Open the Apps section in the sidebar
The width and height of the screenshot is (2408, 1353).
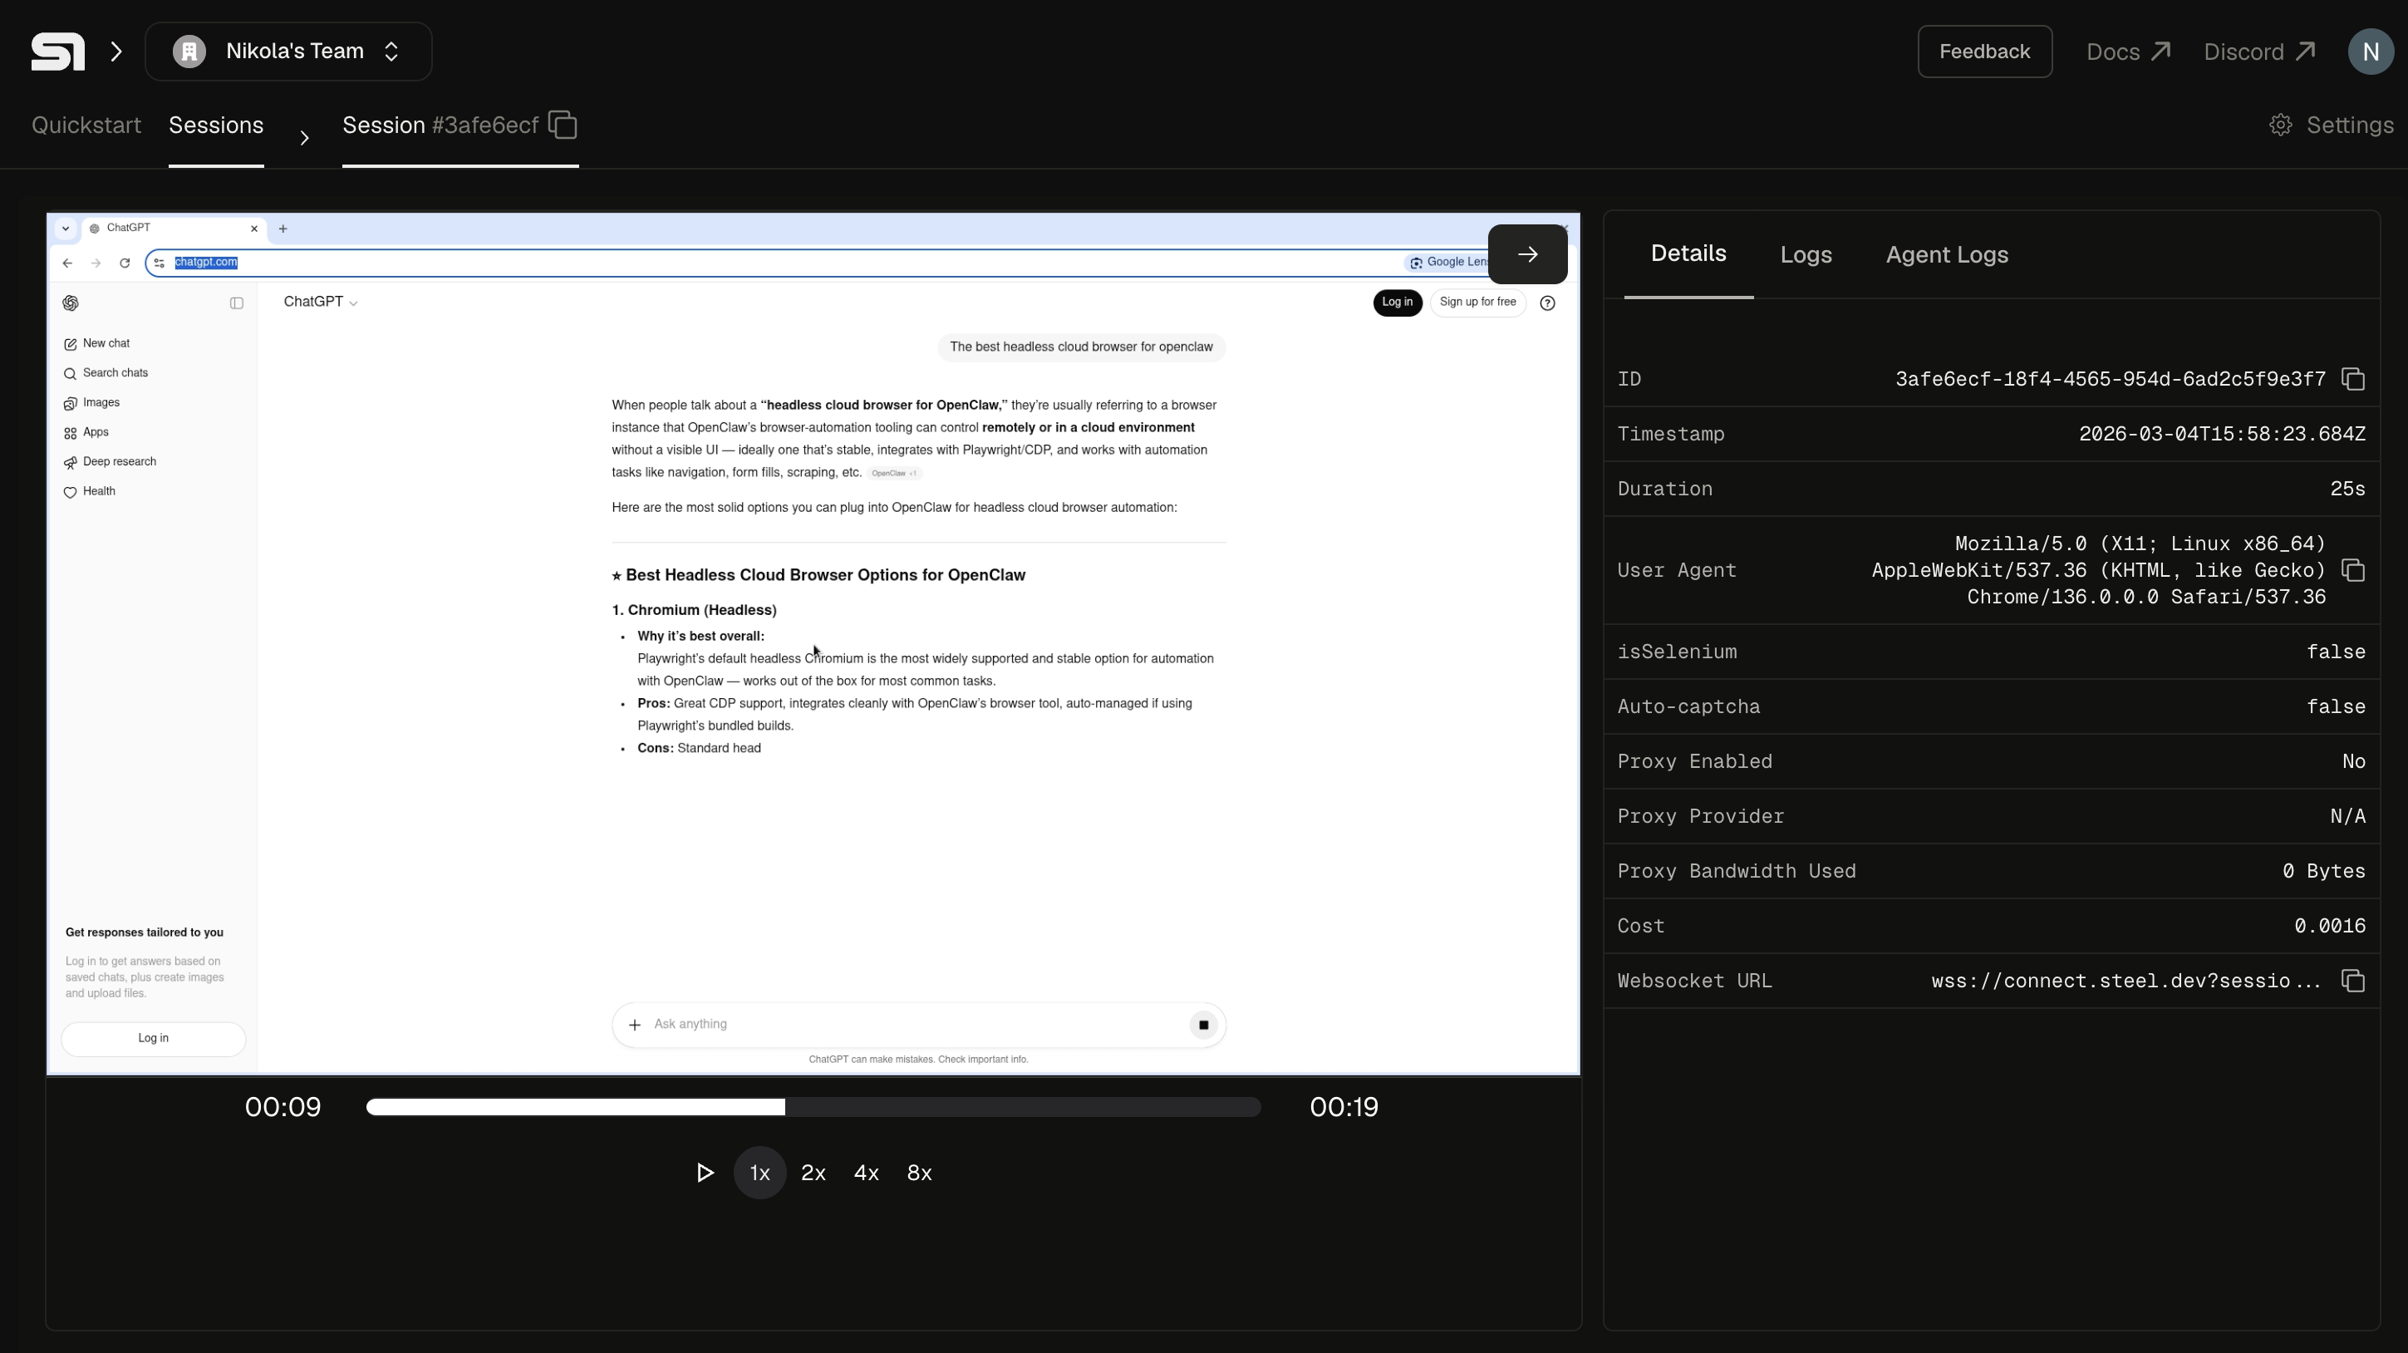tap(95, 432)
